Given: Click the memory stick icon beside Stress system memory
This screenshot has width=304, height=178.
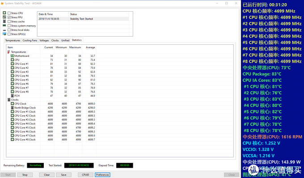Looking at the screenshot, I should (4, 25).
